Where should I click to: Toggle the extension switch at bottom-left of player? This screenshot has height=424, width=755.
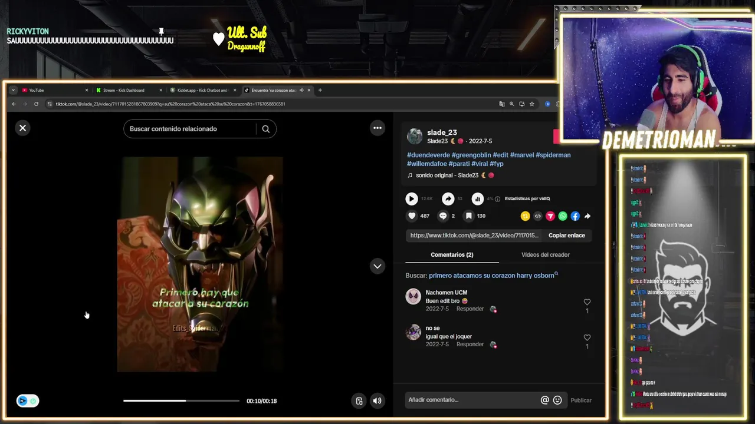(27, 401)
